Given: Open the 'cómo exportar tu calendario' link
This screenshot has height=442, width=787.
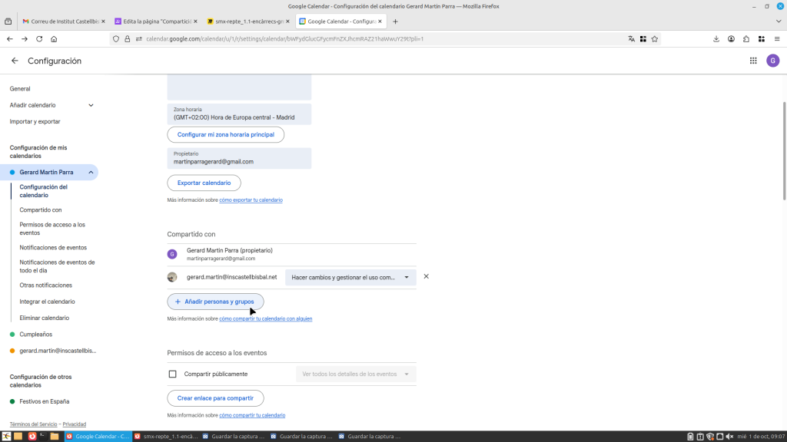Looking at the screenshot, I should [251, 200].
